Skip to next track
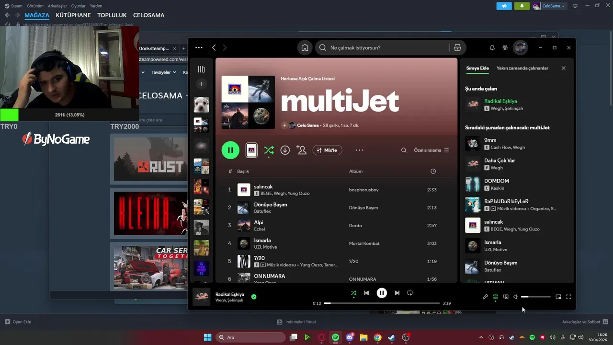Screen dimensions: 613x345 397,293
